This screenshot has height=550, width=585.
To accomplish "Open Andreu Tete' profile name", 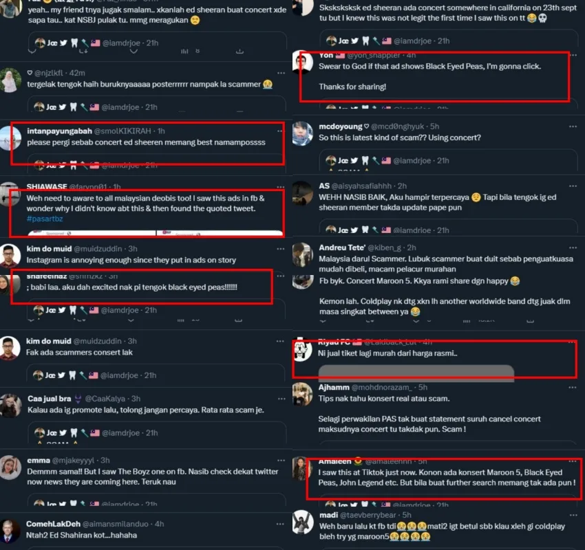I will [x=342, y=247].
